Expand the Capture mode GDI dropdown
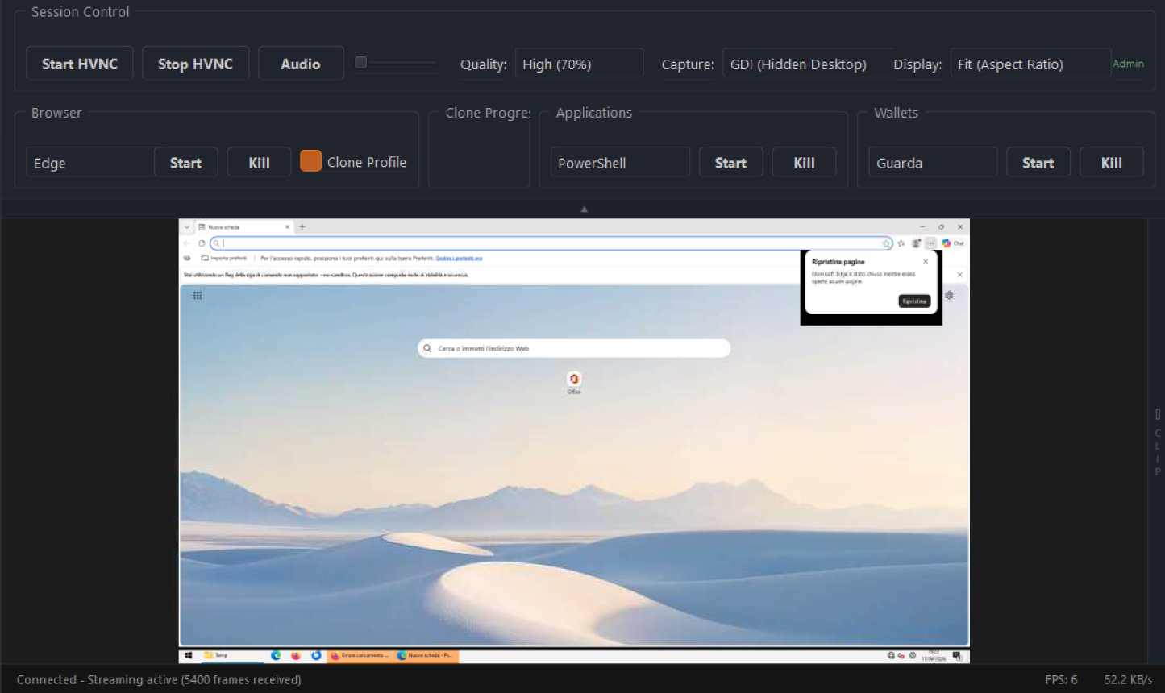Image resolution: width=1165 pixels, height=693 pixels. (x=807, y=64)
